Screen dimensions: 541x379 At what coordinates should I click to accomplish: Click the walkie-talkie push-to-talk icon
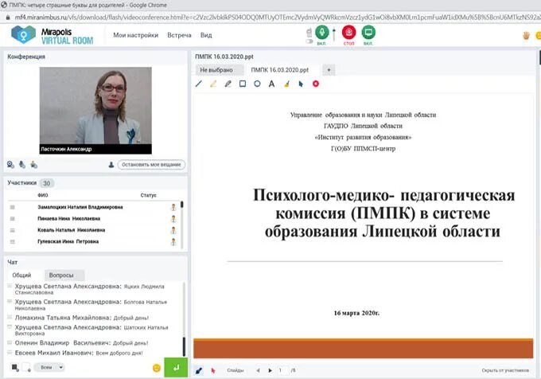[309, 33]
